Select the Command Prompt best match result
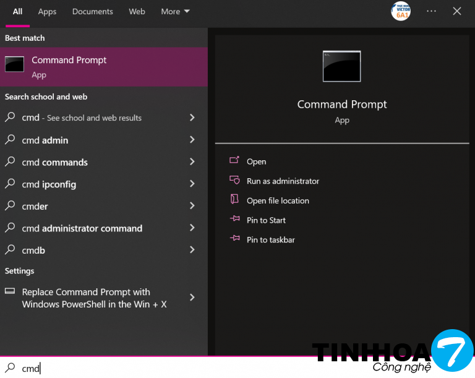Image resolution: width=475 pixels, height=378 pixels. 103,67
